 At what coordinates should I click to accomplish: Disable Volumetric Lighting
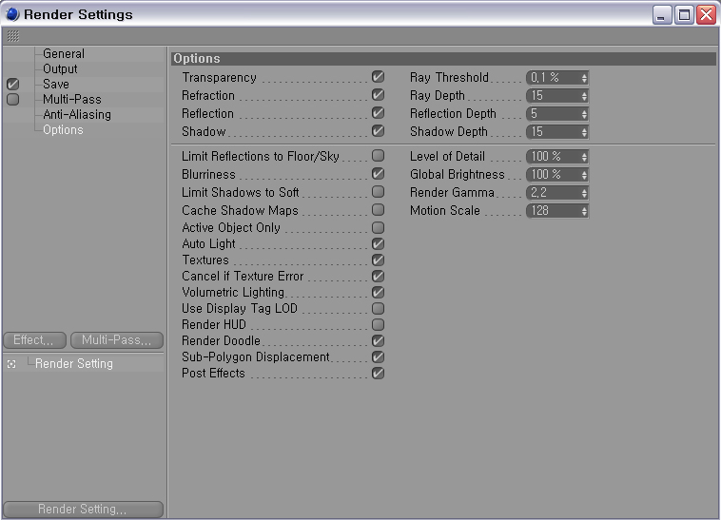(378, 292)
